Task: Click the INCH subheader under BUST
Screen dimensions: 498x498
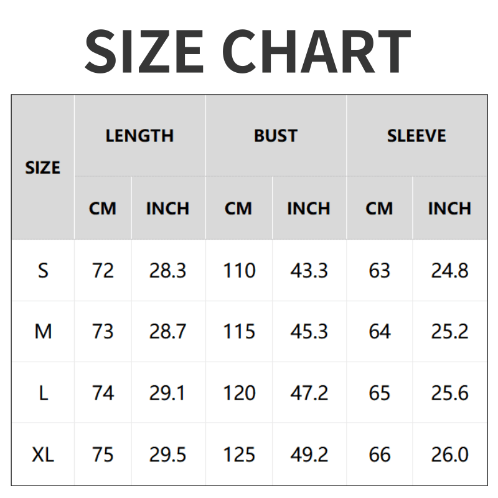Action: (309, 209)
